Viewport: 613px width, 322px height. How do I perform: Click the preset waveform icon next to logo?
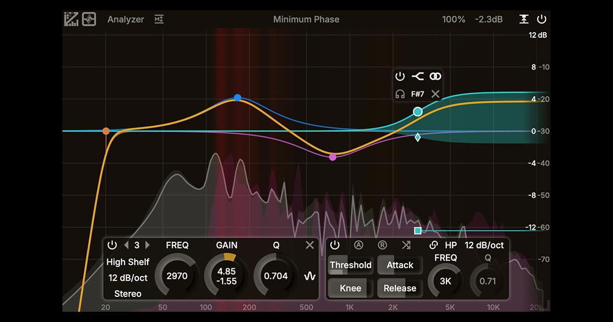(x=88, y=19)
